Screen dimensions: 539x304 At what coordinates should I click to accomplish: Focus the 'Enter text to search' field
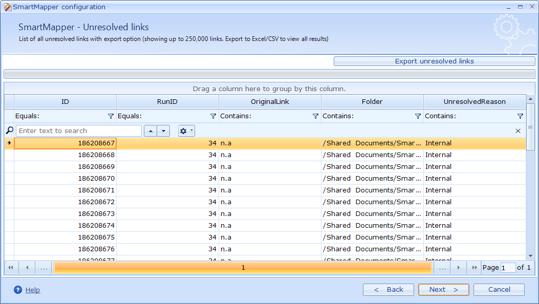tap(79, 131)
